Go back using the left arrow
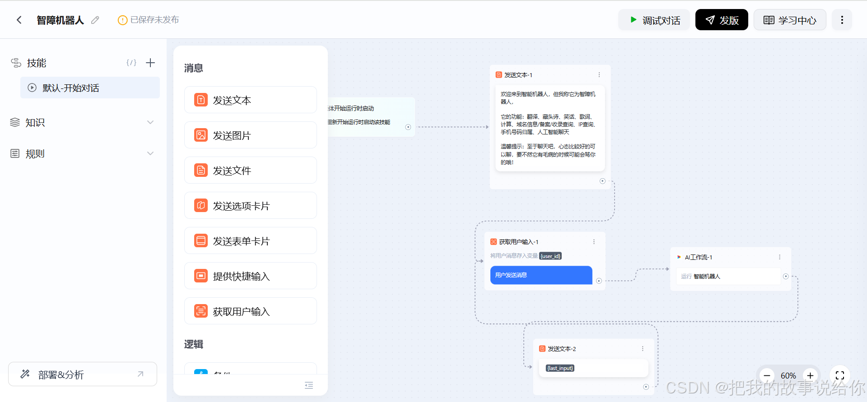 (19, 20)
